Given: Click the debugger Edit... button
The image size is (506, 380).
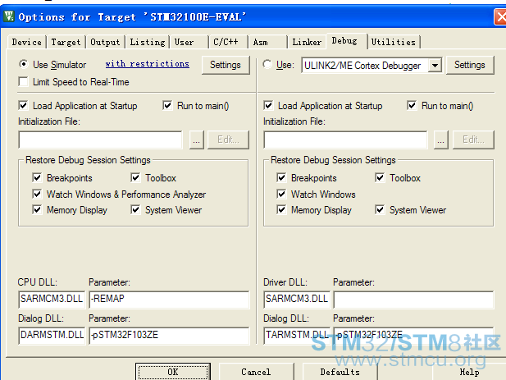Looking at the screenshot, I should [473, 140].
